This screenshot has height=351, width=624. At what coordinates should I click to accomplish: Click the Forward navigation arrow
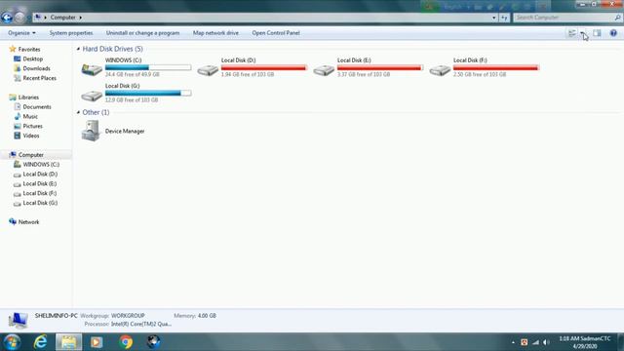19,18
